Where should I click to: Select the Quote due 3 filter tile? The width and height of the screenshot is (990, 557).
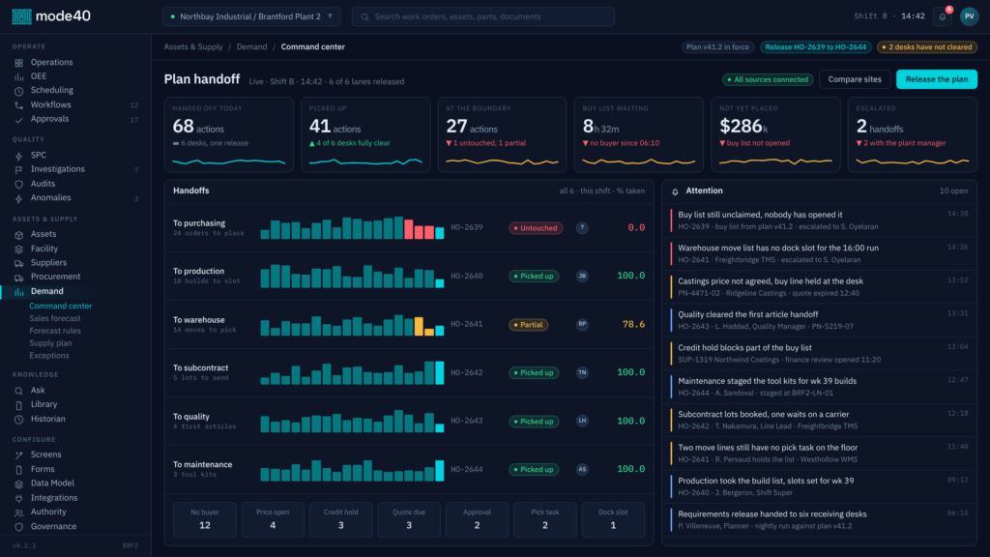409,519
